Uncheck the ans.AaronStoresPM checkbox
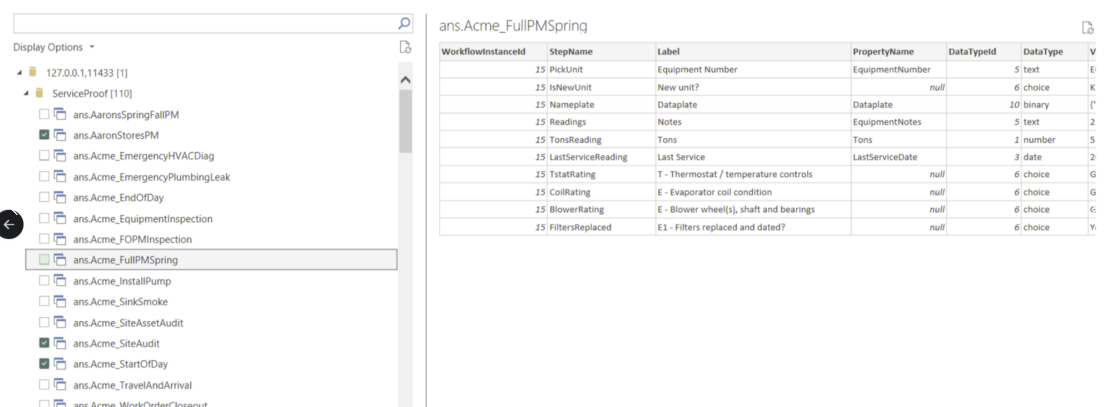The image size is (1112, 407). [44, 135]
